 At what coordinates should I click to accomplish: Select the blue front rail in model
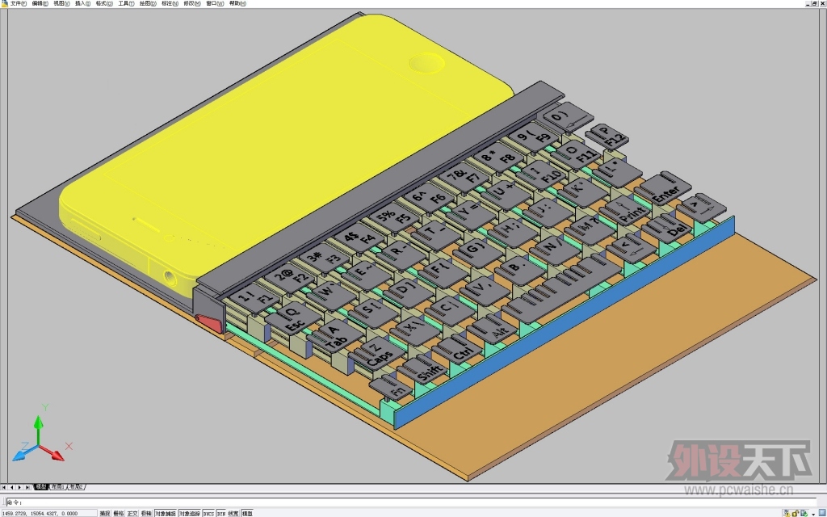(x=565, y=322)
